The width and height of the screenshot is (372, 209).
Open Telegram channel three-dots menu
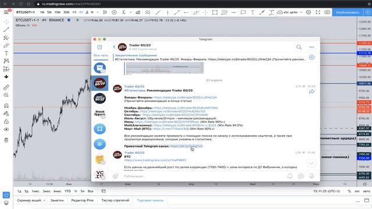click(312, 47)
